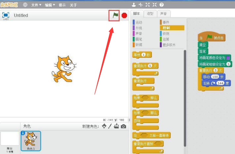
Task: Select the grow sprite tool
Action: point(148,5)
